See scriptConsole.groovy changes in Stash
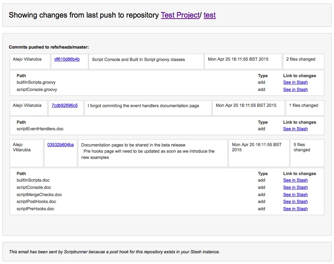Viewport: 334px width, 264px height. click(x=295, y=90)
